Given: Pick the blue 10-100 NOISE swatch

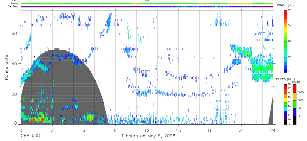Looking at the screenshot, I should tap(294, 112).
